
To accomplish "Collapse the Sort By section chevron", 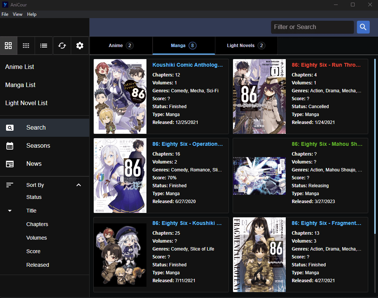I will coord(79,185).
